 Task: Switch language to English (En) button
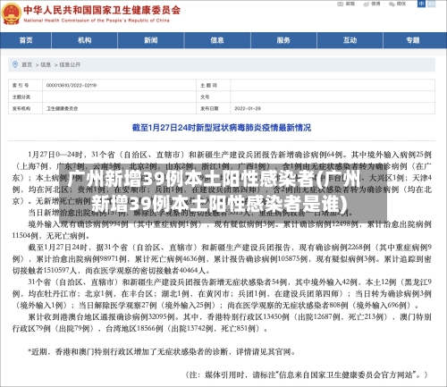point(431,4)
